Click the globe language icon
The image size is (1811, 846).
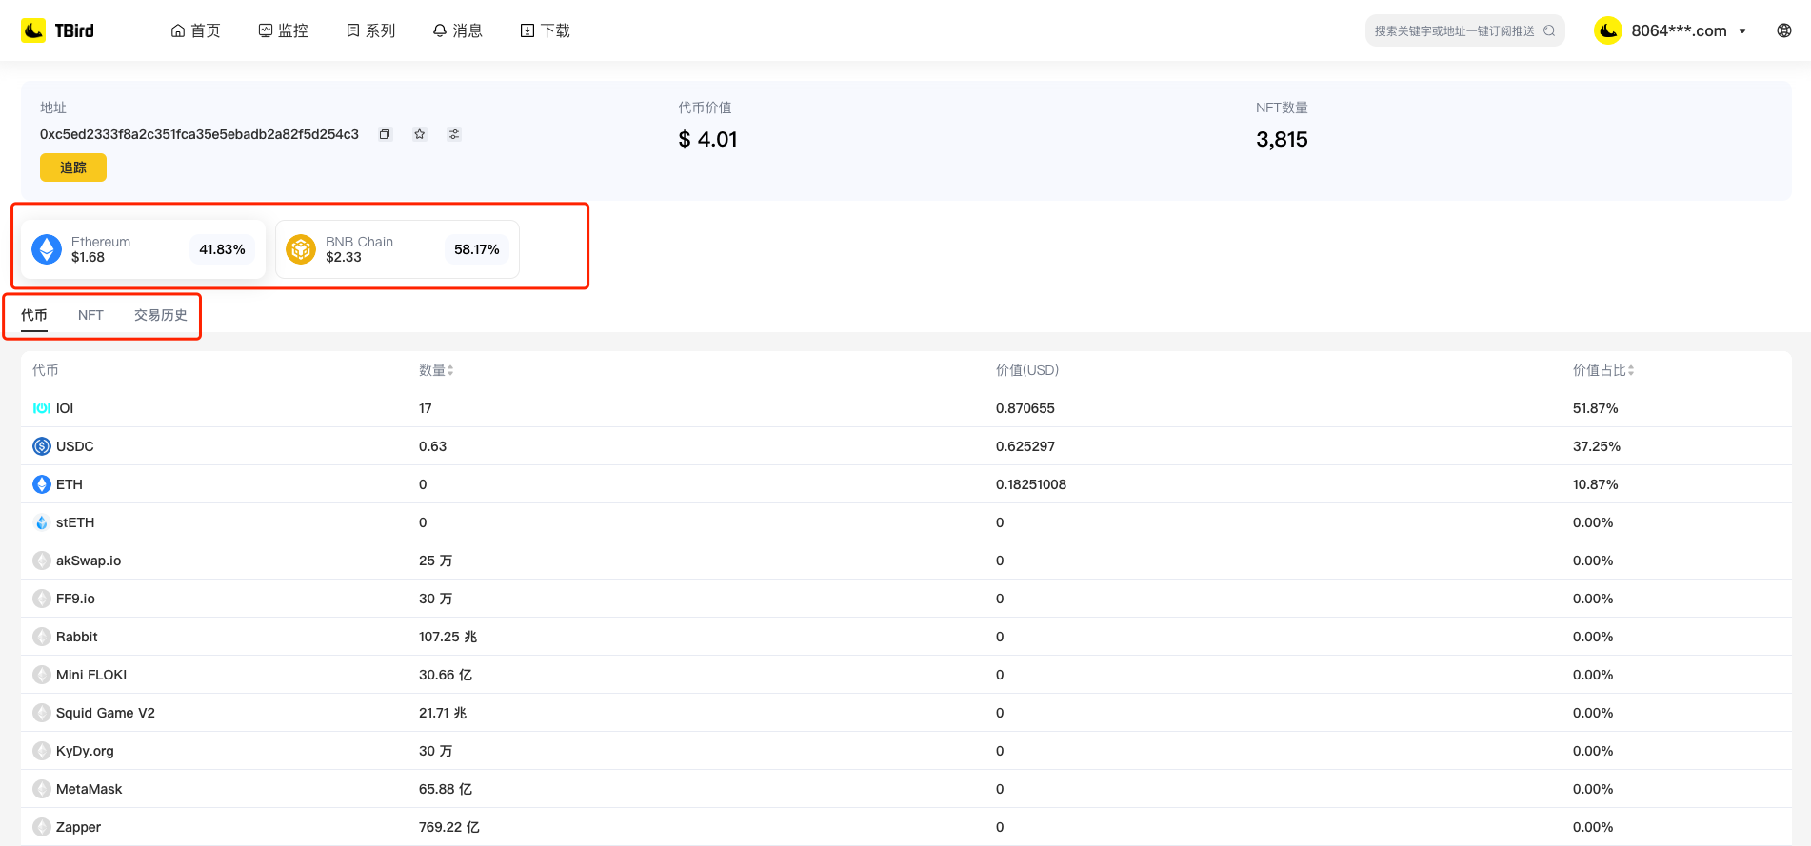(x=1783, y=30)
